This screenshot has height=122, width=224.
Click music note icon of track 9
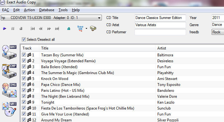(29, 102)
